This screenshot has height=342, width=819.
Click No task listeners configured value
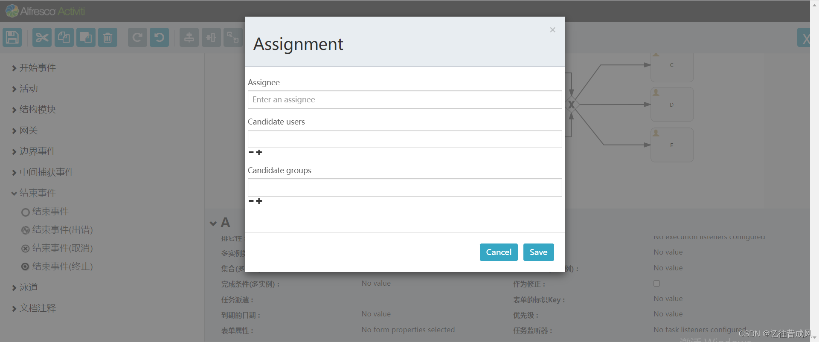700,330
